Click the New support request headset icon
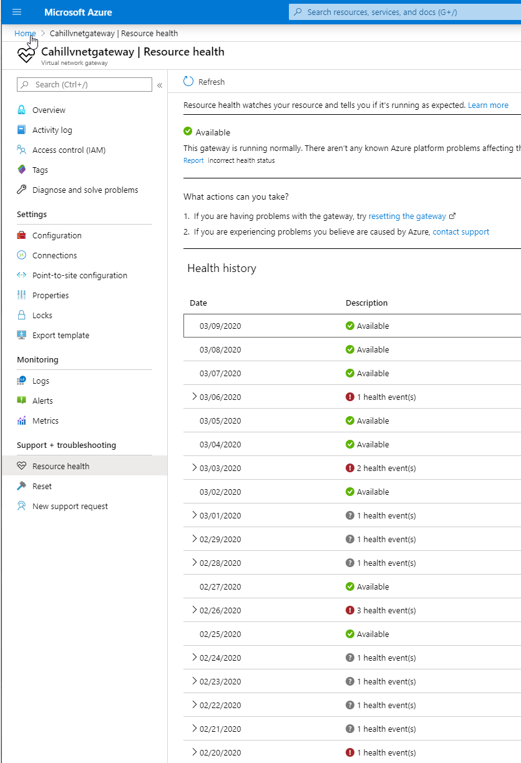The image size is (521, 763). [21, 506]
